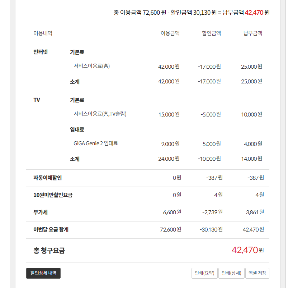Click the 이용내역 column header
The height and width of the screenshot is (288, 288).
click(x=43, y=33)
